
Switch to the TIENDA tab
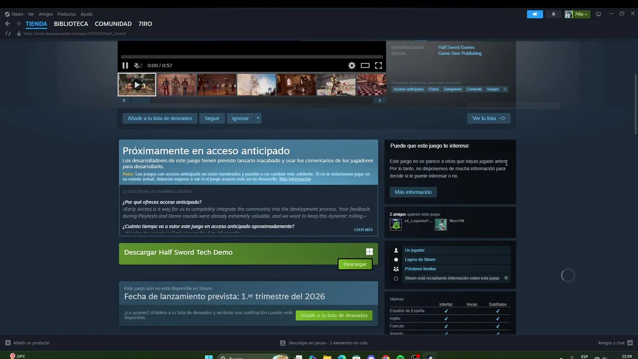click(x=36, y=24)
